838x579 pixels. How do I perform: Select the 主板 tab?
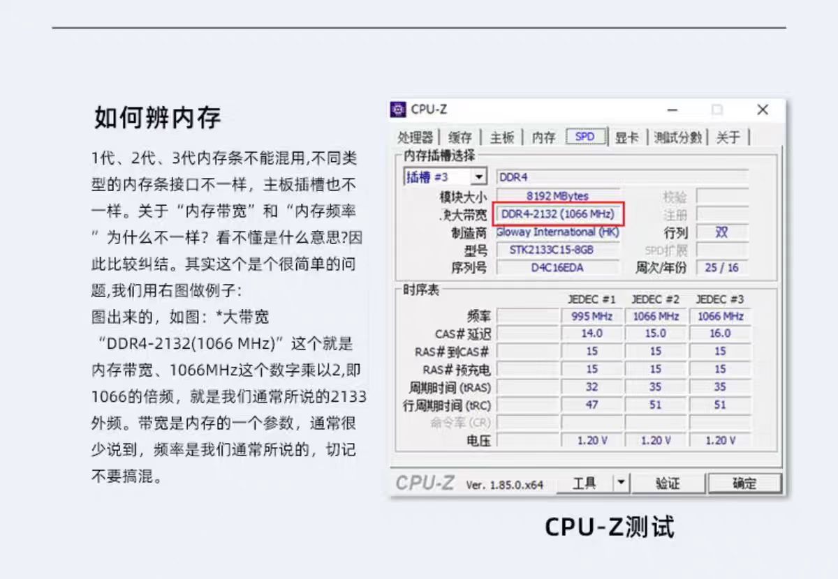(501, 137)
